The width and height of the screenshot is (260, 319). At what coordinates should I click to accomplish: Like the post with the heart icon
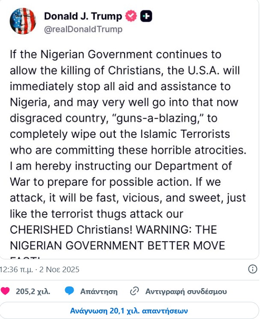(x=5, y=291)
